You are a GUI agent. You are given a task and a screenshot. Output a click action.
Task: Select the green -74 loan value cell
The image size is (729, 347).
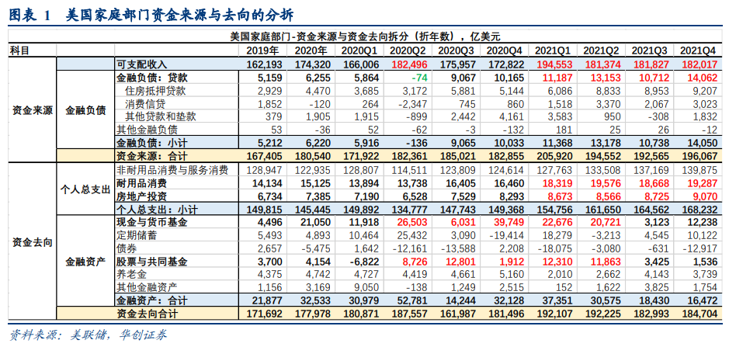419,78
